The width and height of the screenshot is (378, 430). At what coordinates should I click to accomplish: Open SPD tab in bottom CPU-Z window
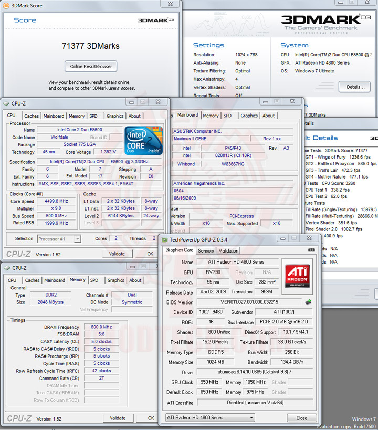(94, 280)
